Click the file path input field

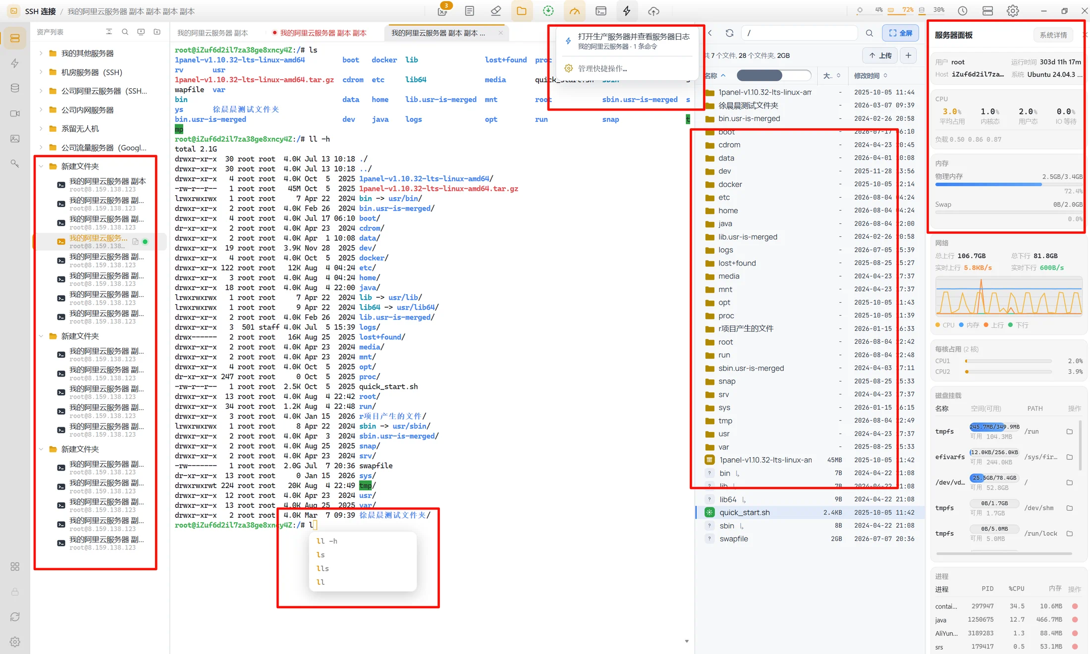[x=799, y=33]
